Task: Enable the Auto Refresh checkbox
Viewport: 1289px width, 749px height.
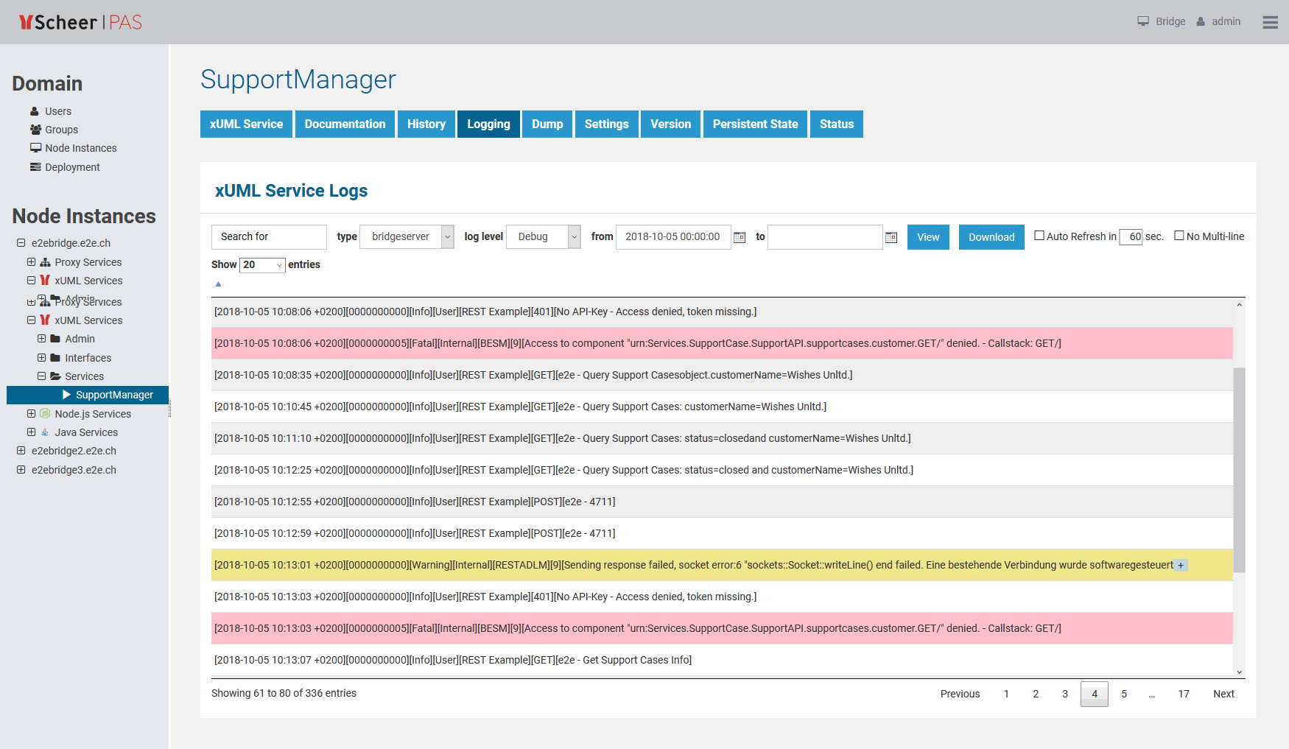Action: 1039,236
